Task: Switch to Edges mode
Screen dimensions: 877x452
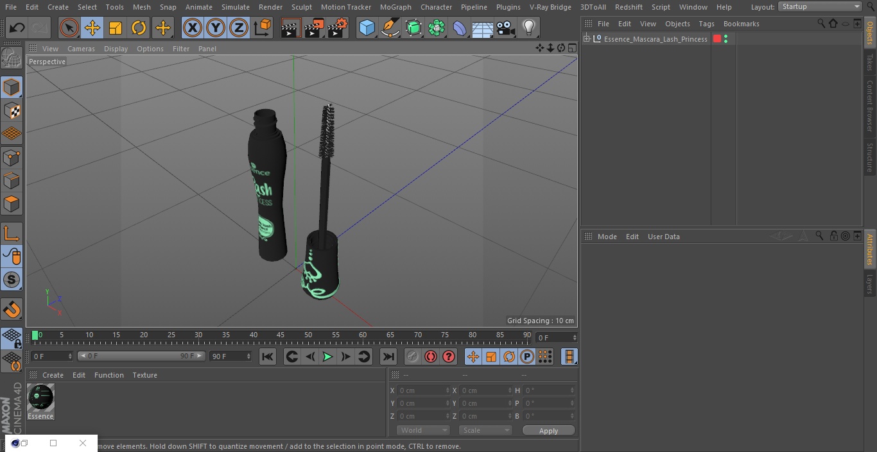Action: pos(12,180)
